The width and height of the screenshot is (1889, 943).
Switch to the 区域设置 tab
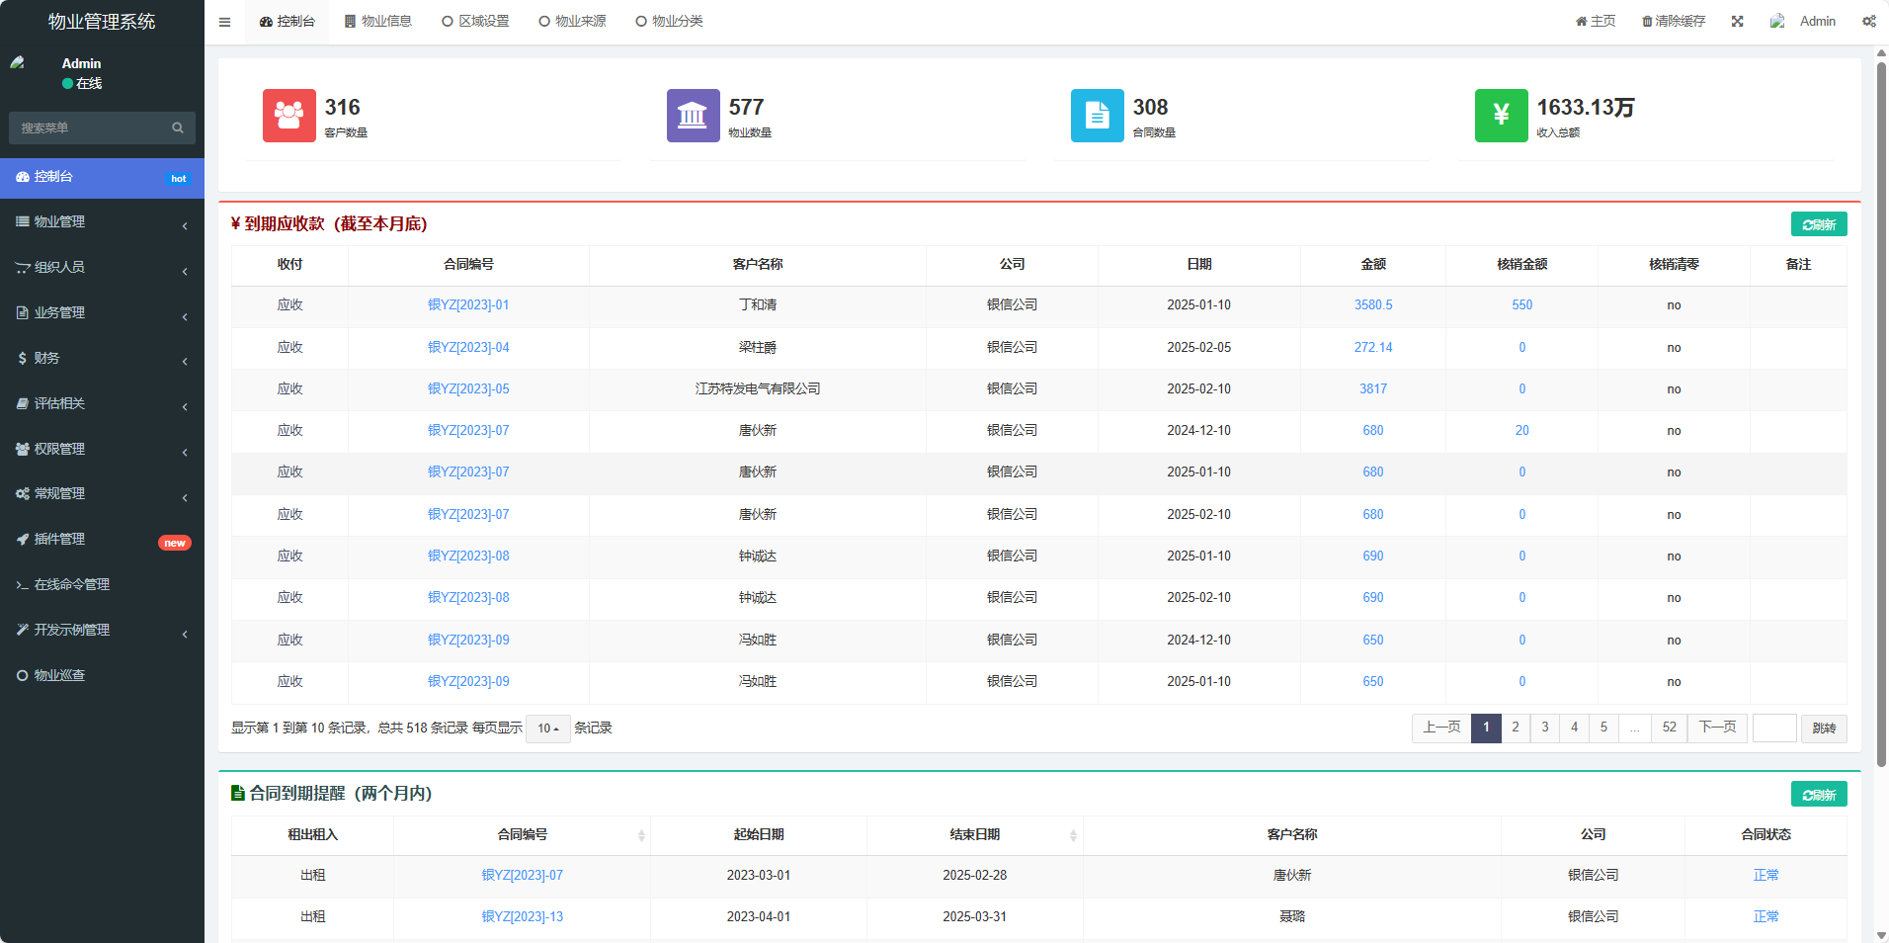tap(476, 21)
